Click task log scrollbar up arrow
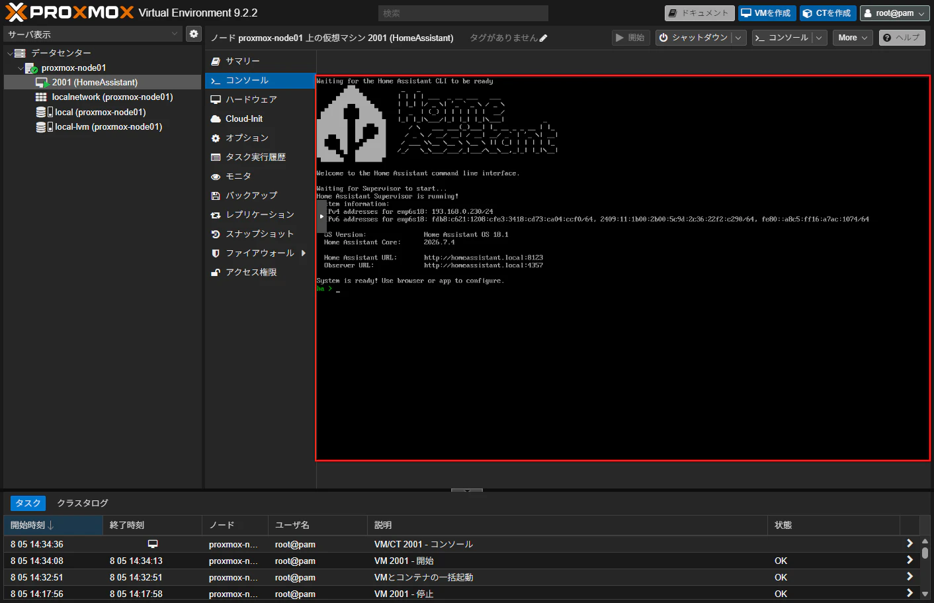 pyautogui.click(x=925, y=541)
